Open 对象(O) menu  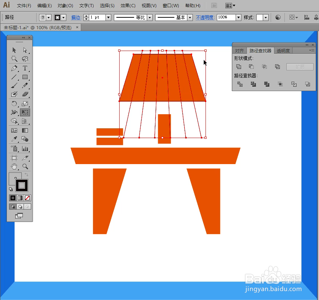tap(65, 6)
